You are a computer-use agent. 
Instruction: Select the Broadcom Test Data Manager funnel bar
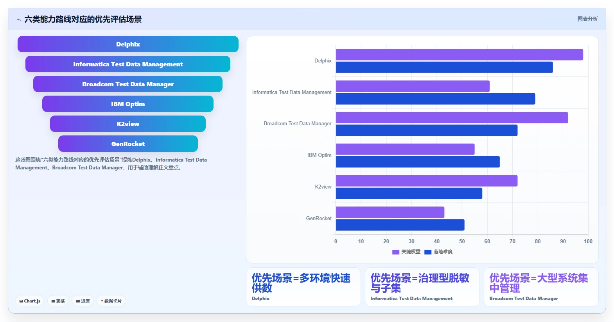[128, 84]
